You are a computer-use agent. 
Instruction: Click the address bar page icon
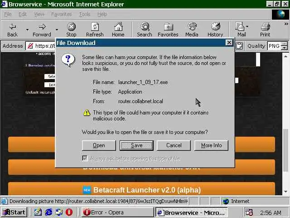30,46
